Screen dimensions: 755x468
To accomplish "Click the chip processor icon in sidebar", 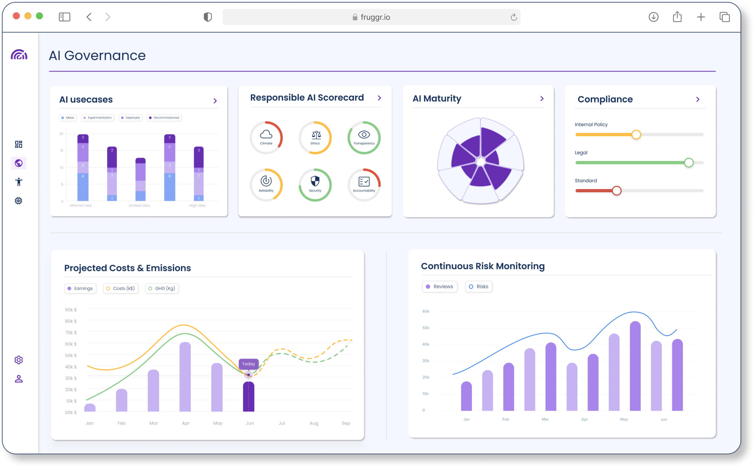I will (19, 201).
